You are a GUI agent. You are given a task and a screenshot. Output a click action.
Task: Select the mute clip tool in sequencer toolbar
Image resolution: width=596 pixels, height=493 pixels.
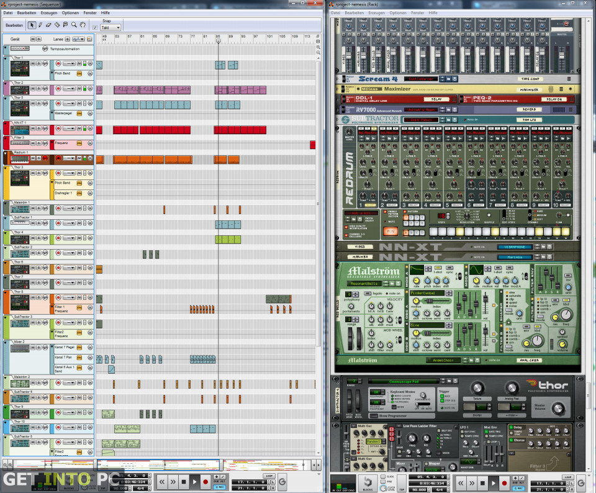click(x=65, y=25)
